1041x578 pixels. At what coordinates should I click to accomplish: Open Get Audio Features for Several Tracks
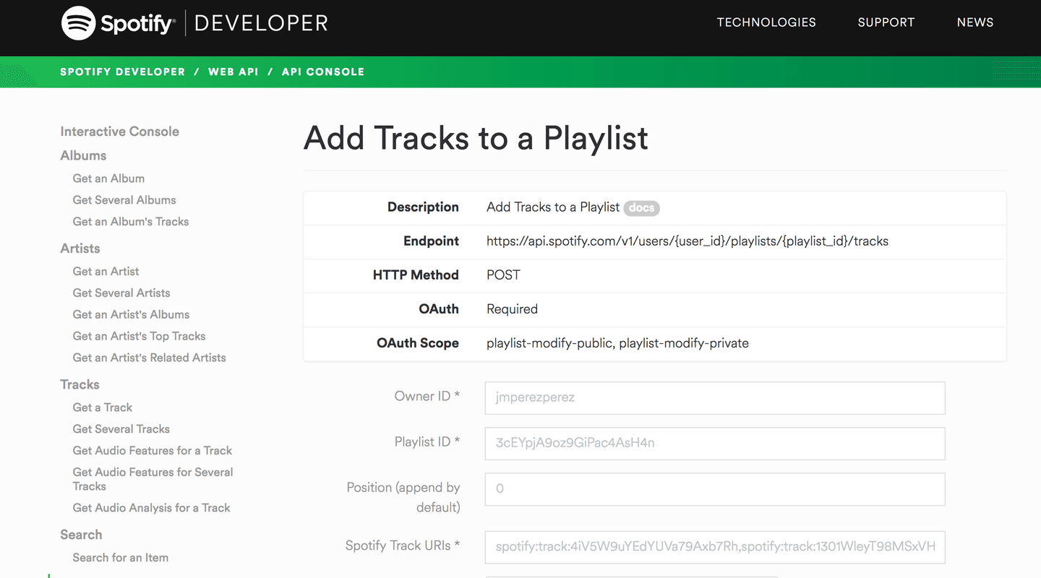[153, 479]
